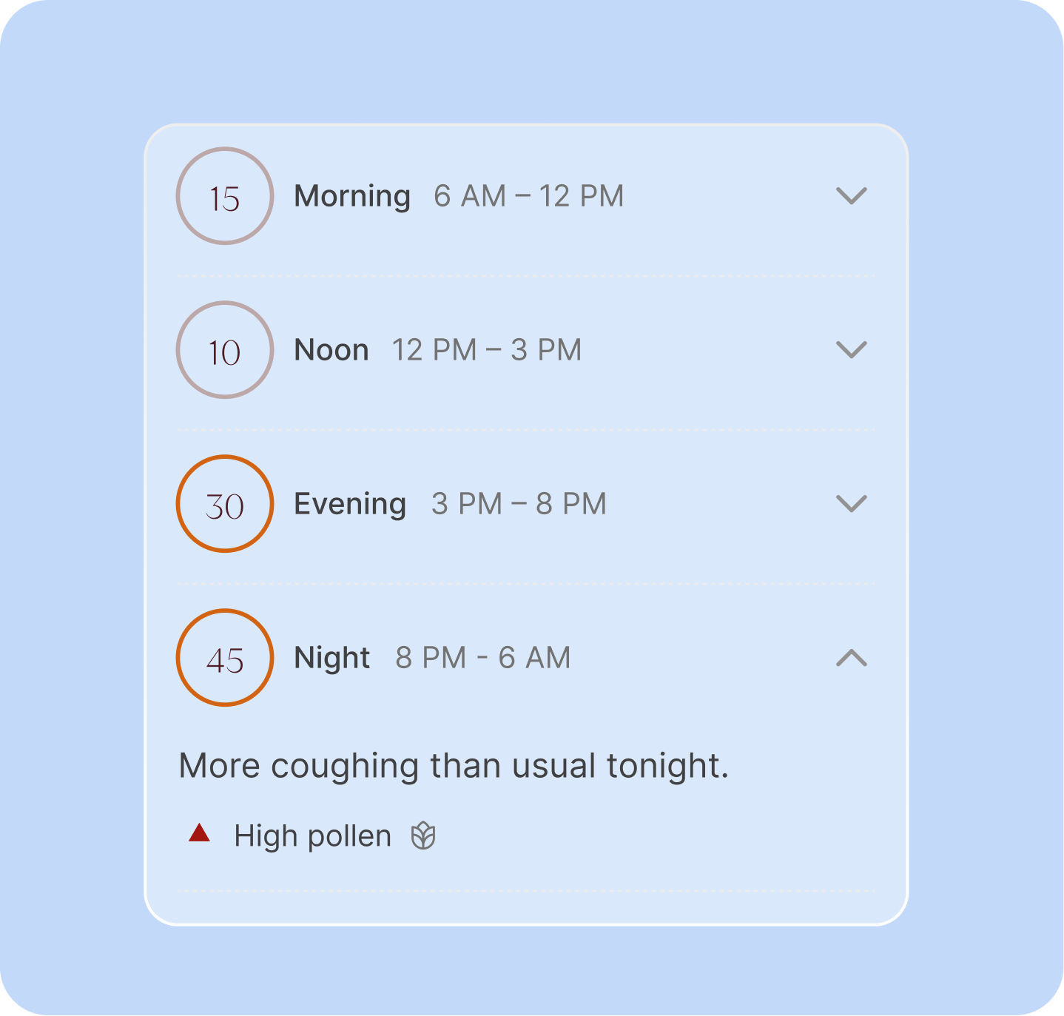The image size is (1064, 1016).
Task: Click the Night score circle showing 45
Action: point(225,658)
